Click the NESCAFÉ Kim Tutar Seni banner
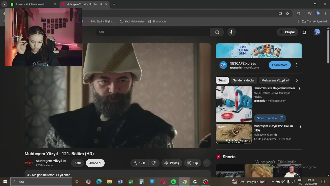 click(x=259, y=50)
